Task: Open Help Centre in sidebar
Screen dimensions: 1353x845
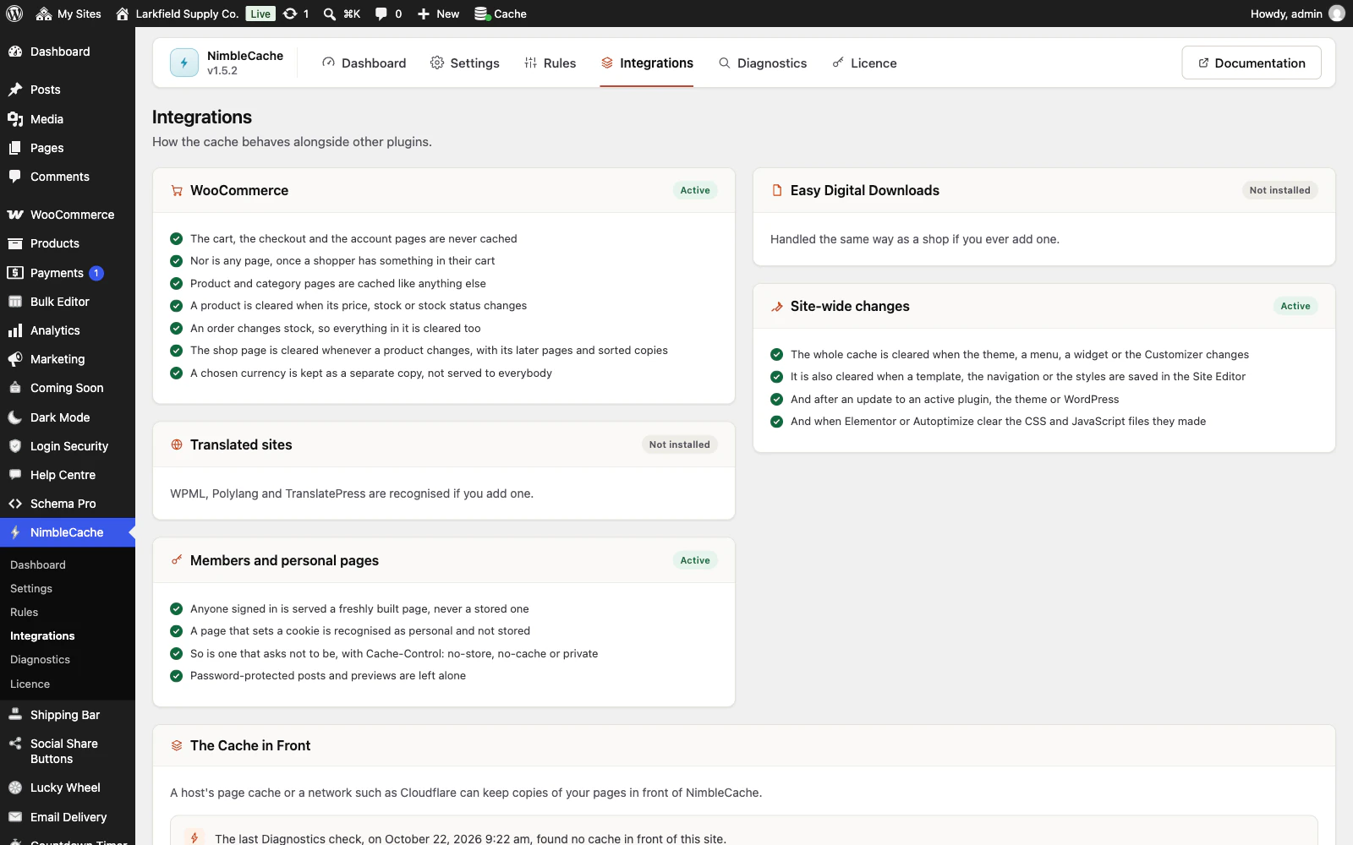Action: (x=68, y=475)
